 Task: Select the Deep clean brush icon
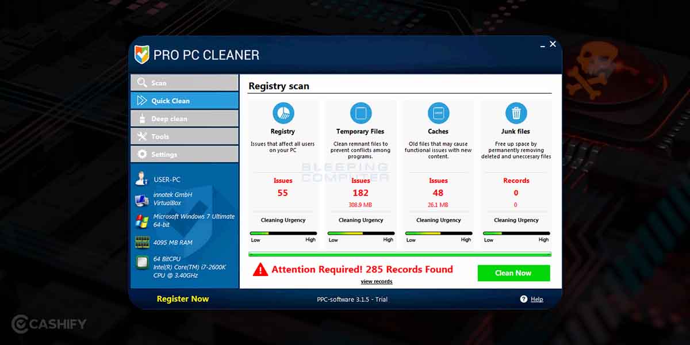click(142, 118)
